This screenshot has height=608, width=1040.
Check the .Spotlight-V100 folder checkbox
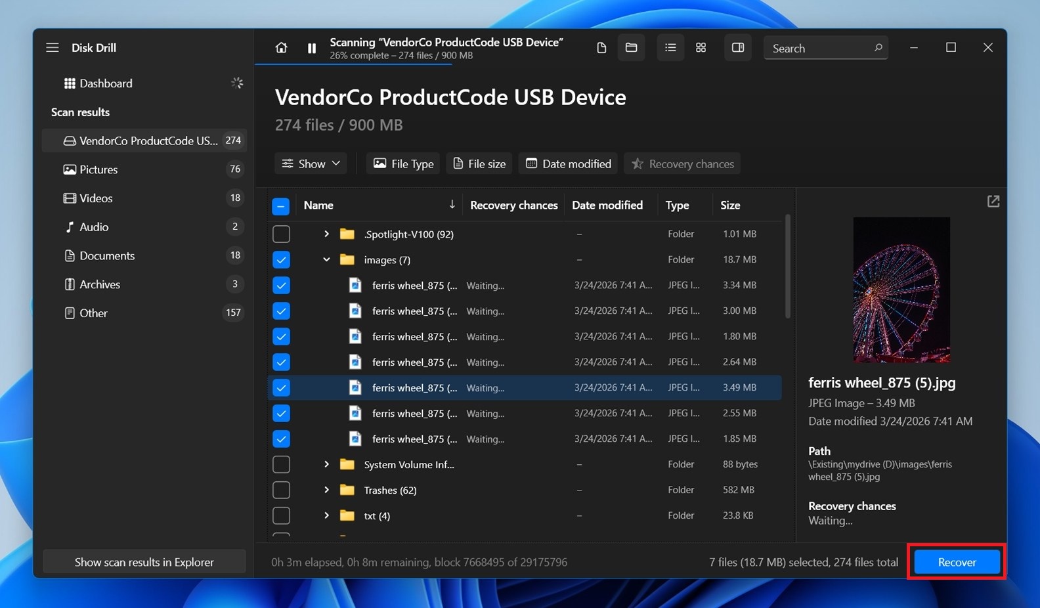coord(281,234)
